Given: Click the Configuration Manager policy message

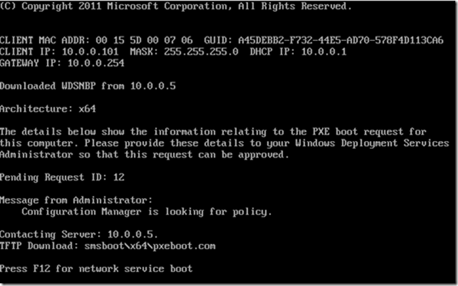Looking at the screenshot, I should (147, 211).
